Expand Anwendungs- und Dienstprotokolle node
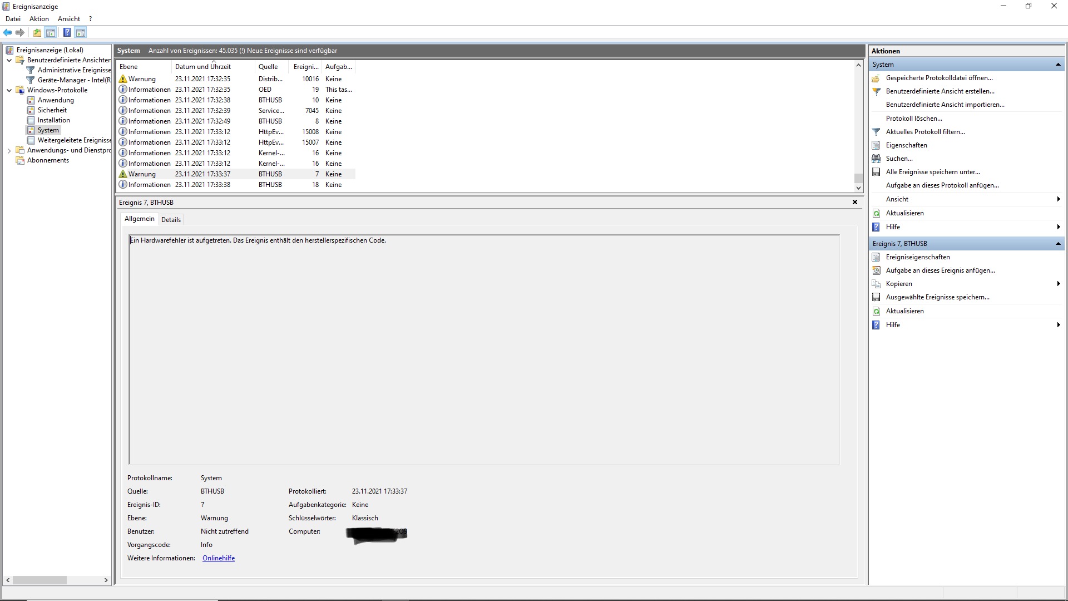The width and height of the screenshot is (1068, 601). coord(9,150)
